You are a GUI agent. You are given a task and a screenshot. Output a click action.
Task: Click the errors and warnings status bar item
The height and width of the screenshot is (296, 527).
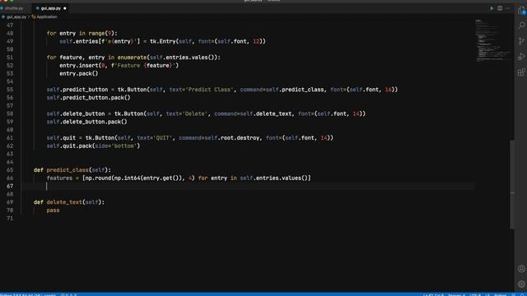tap(68, 294)
